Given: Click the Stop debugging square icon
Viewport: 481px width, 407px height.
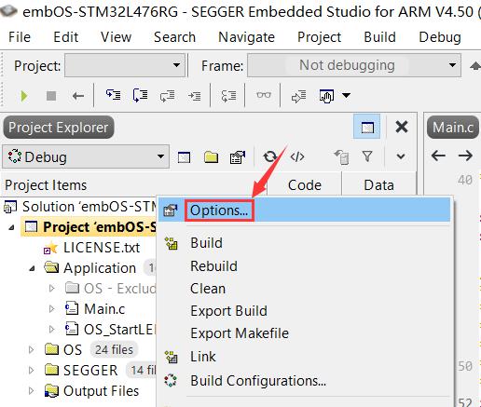Looking at the screenshot, I should 51,96.
